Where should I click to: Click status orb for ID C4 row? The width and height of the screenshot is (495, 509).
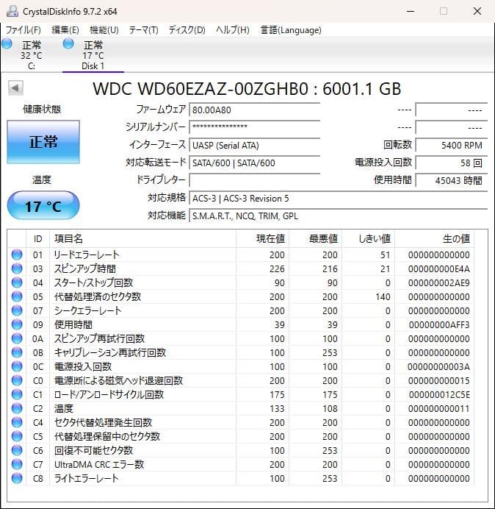click(17, 422)
